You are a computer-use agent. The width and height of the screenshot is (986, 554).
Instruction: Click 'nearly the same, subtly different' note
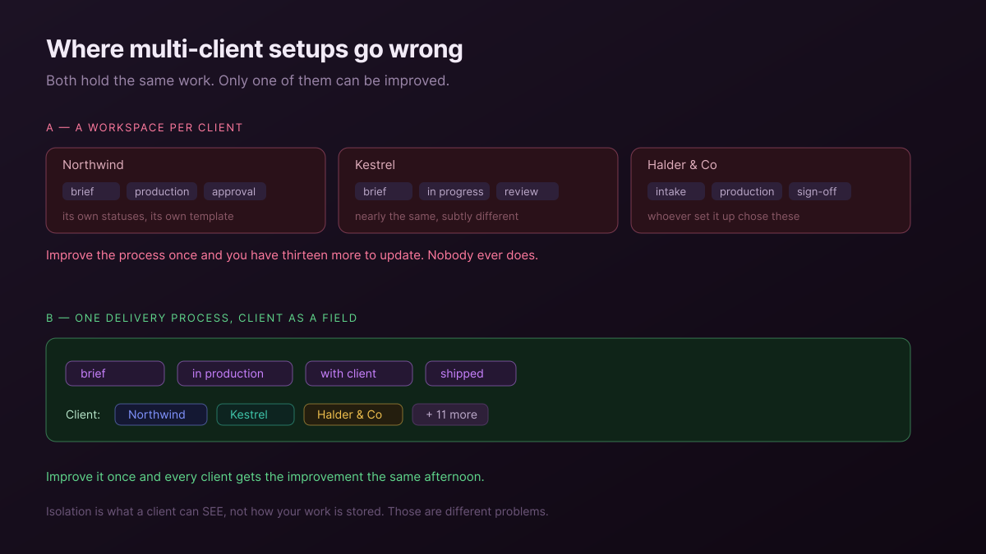(437, 217)
